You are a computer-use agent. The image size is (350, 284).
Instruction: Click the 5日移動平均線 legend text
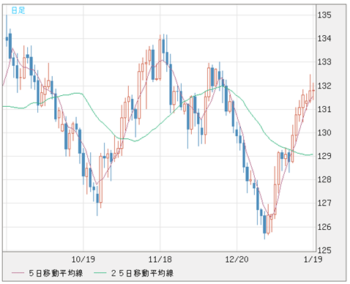click(56, 273)
